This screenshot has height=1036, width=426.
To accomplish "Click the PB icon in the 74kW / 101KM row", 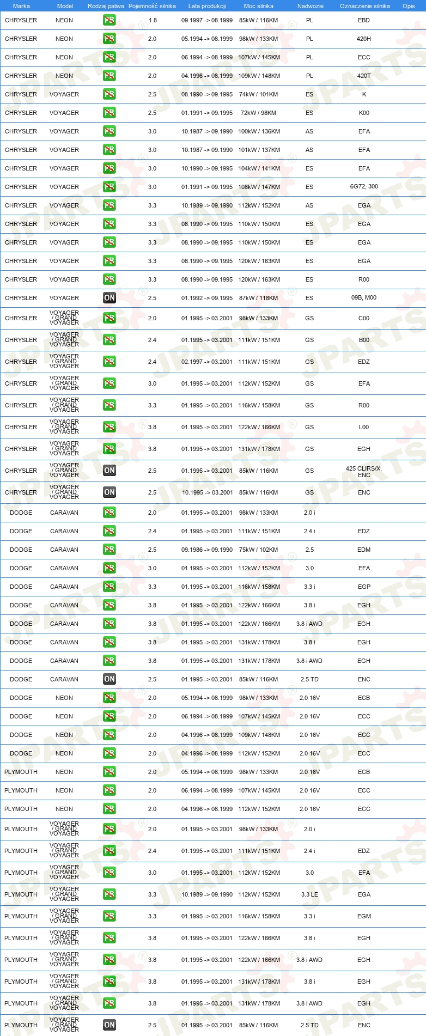I will [109, 94].
